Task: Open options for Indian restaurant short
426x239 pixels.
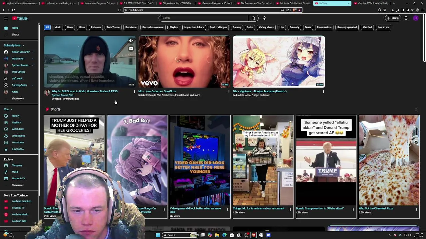Action: 290,210
